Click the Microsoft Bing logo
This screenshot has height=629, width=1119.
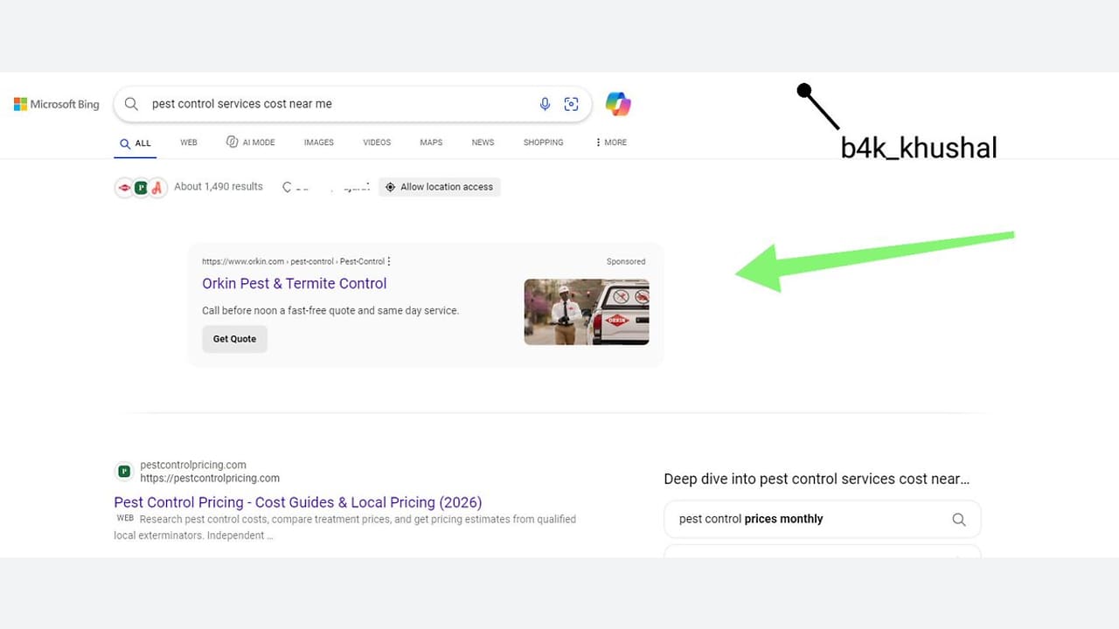coord(57,104)
